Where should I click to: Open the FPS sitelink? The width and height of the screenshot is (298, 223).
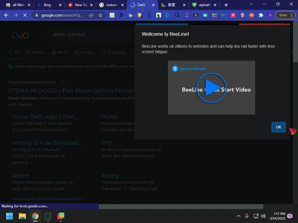click(106, 143)
